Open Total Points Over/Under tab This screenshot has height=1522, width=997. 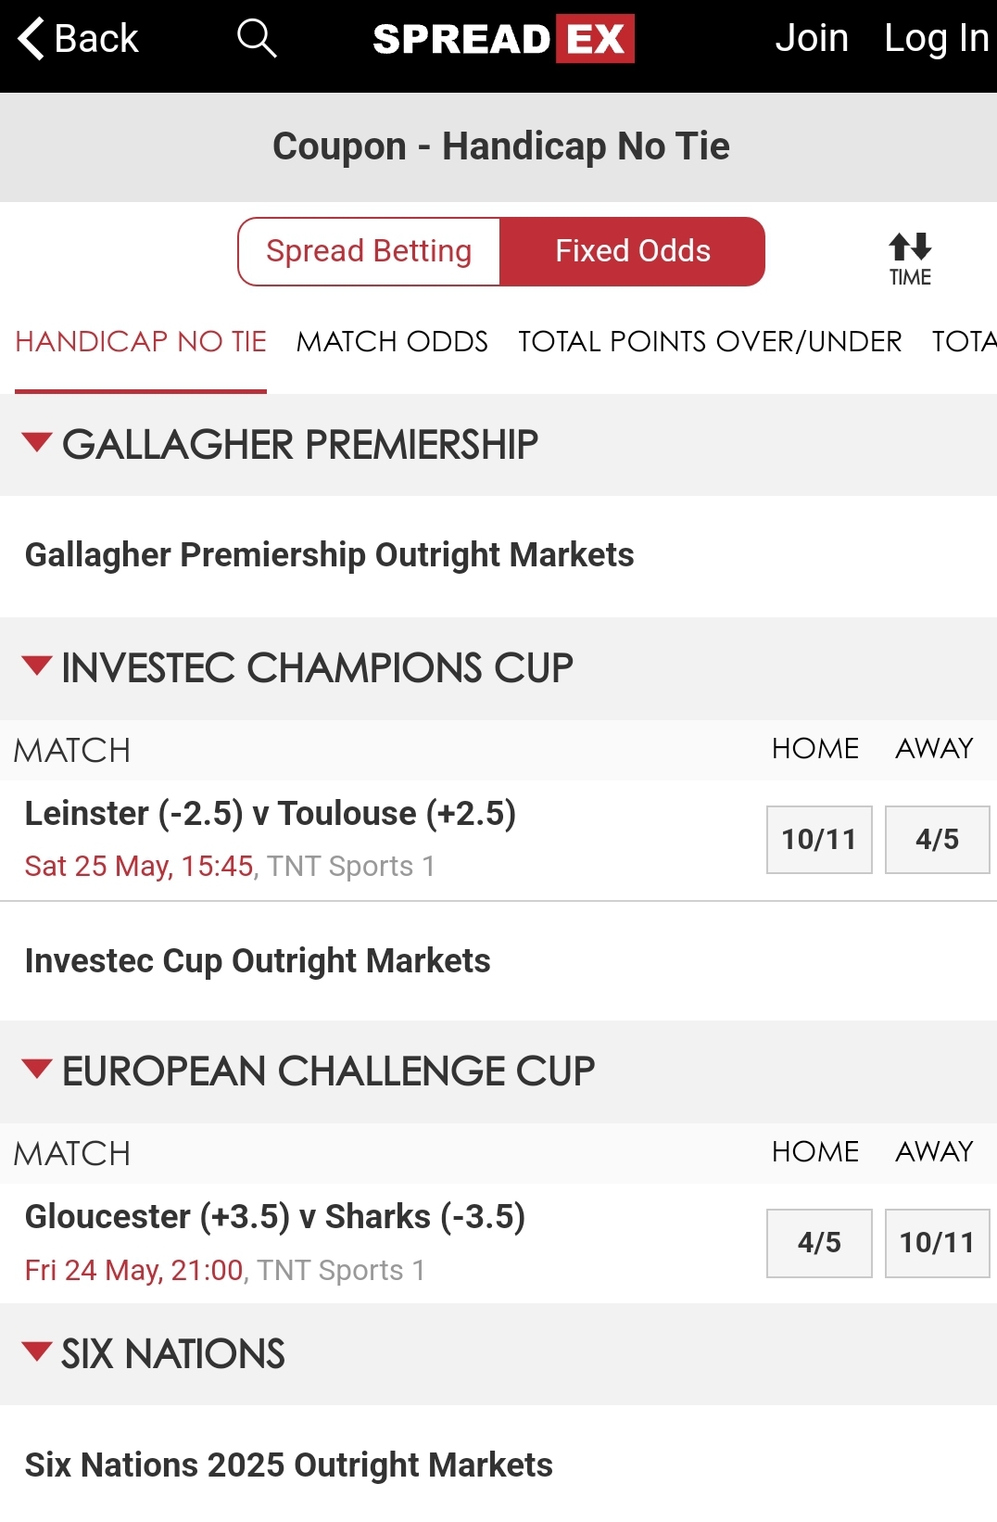click(x=710, y=341)
